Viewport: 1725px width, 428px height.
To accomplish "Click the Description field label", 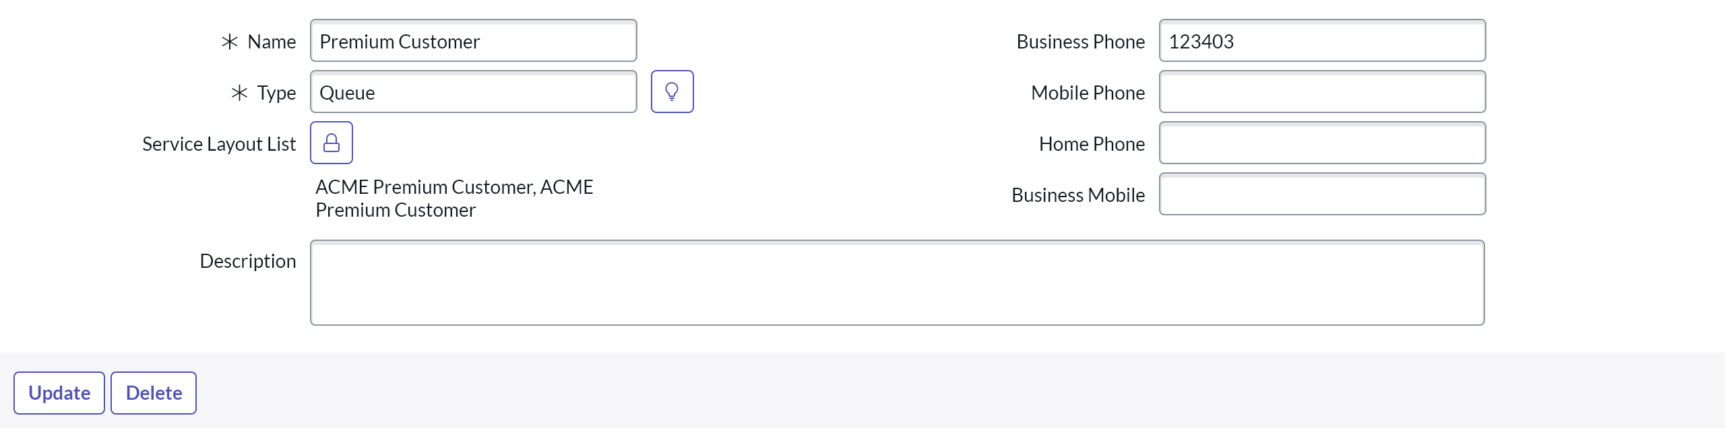I will point(248,261).
